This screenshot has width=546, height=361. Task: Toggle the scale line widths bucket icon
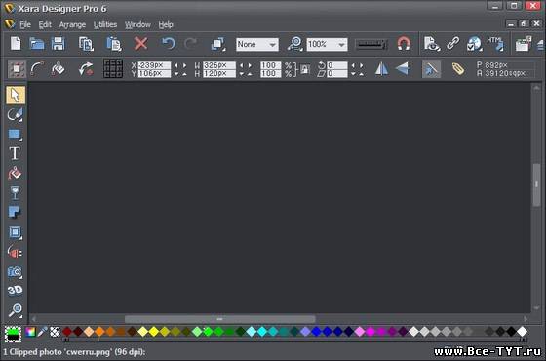tap(58, 69)
